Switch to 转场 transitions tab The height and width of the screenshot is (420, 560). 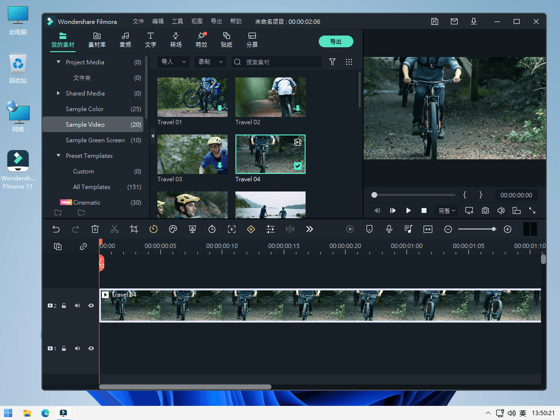176,39
